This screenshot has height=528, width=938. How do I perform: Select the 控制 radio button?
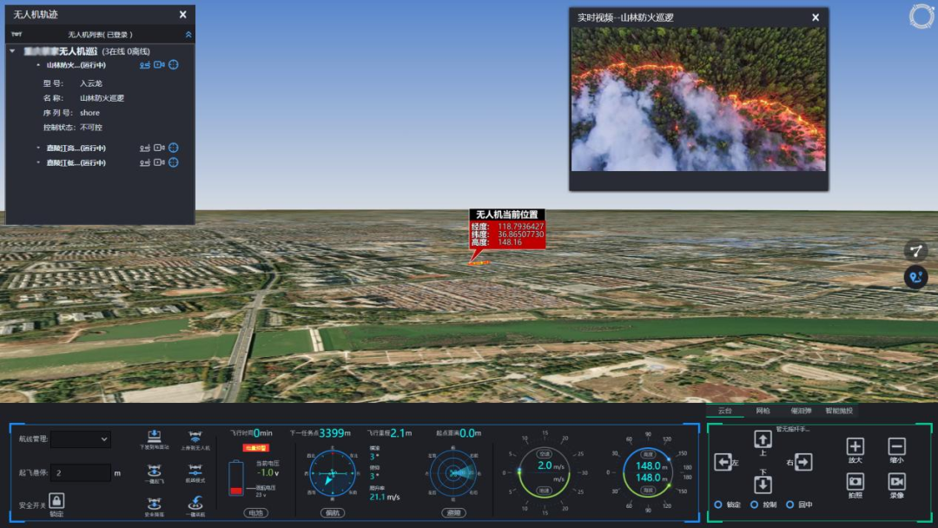(x=754, y=505)
